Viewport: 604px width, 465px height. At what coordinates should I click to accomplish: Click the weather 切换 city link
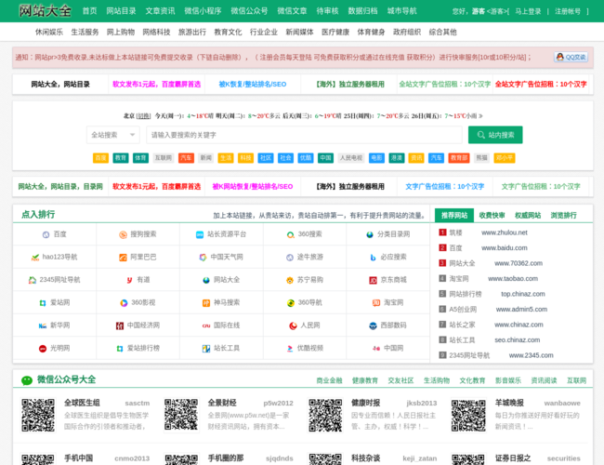[x=143, y=115]
